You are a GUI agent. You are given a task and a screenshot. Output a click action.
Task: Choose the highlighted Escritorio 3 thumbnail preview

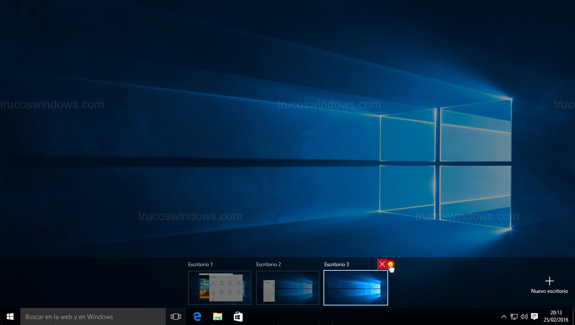(x=356, y=288)
